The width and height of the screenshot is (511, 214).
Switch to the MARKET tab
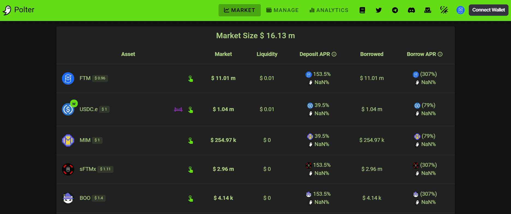coord(240,10)
